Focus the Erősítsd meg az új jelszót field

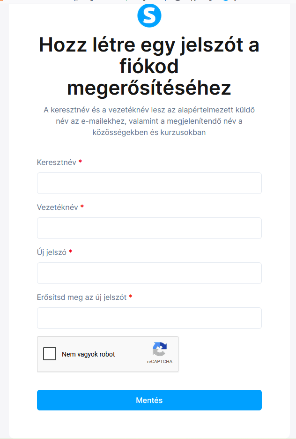click(149, 318)
